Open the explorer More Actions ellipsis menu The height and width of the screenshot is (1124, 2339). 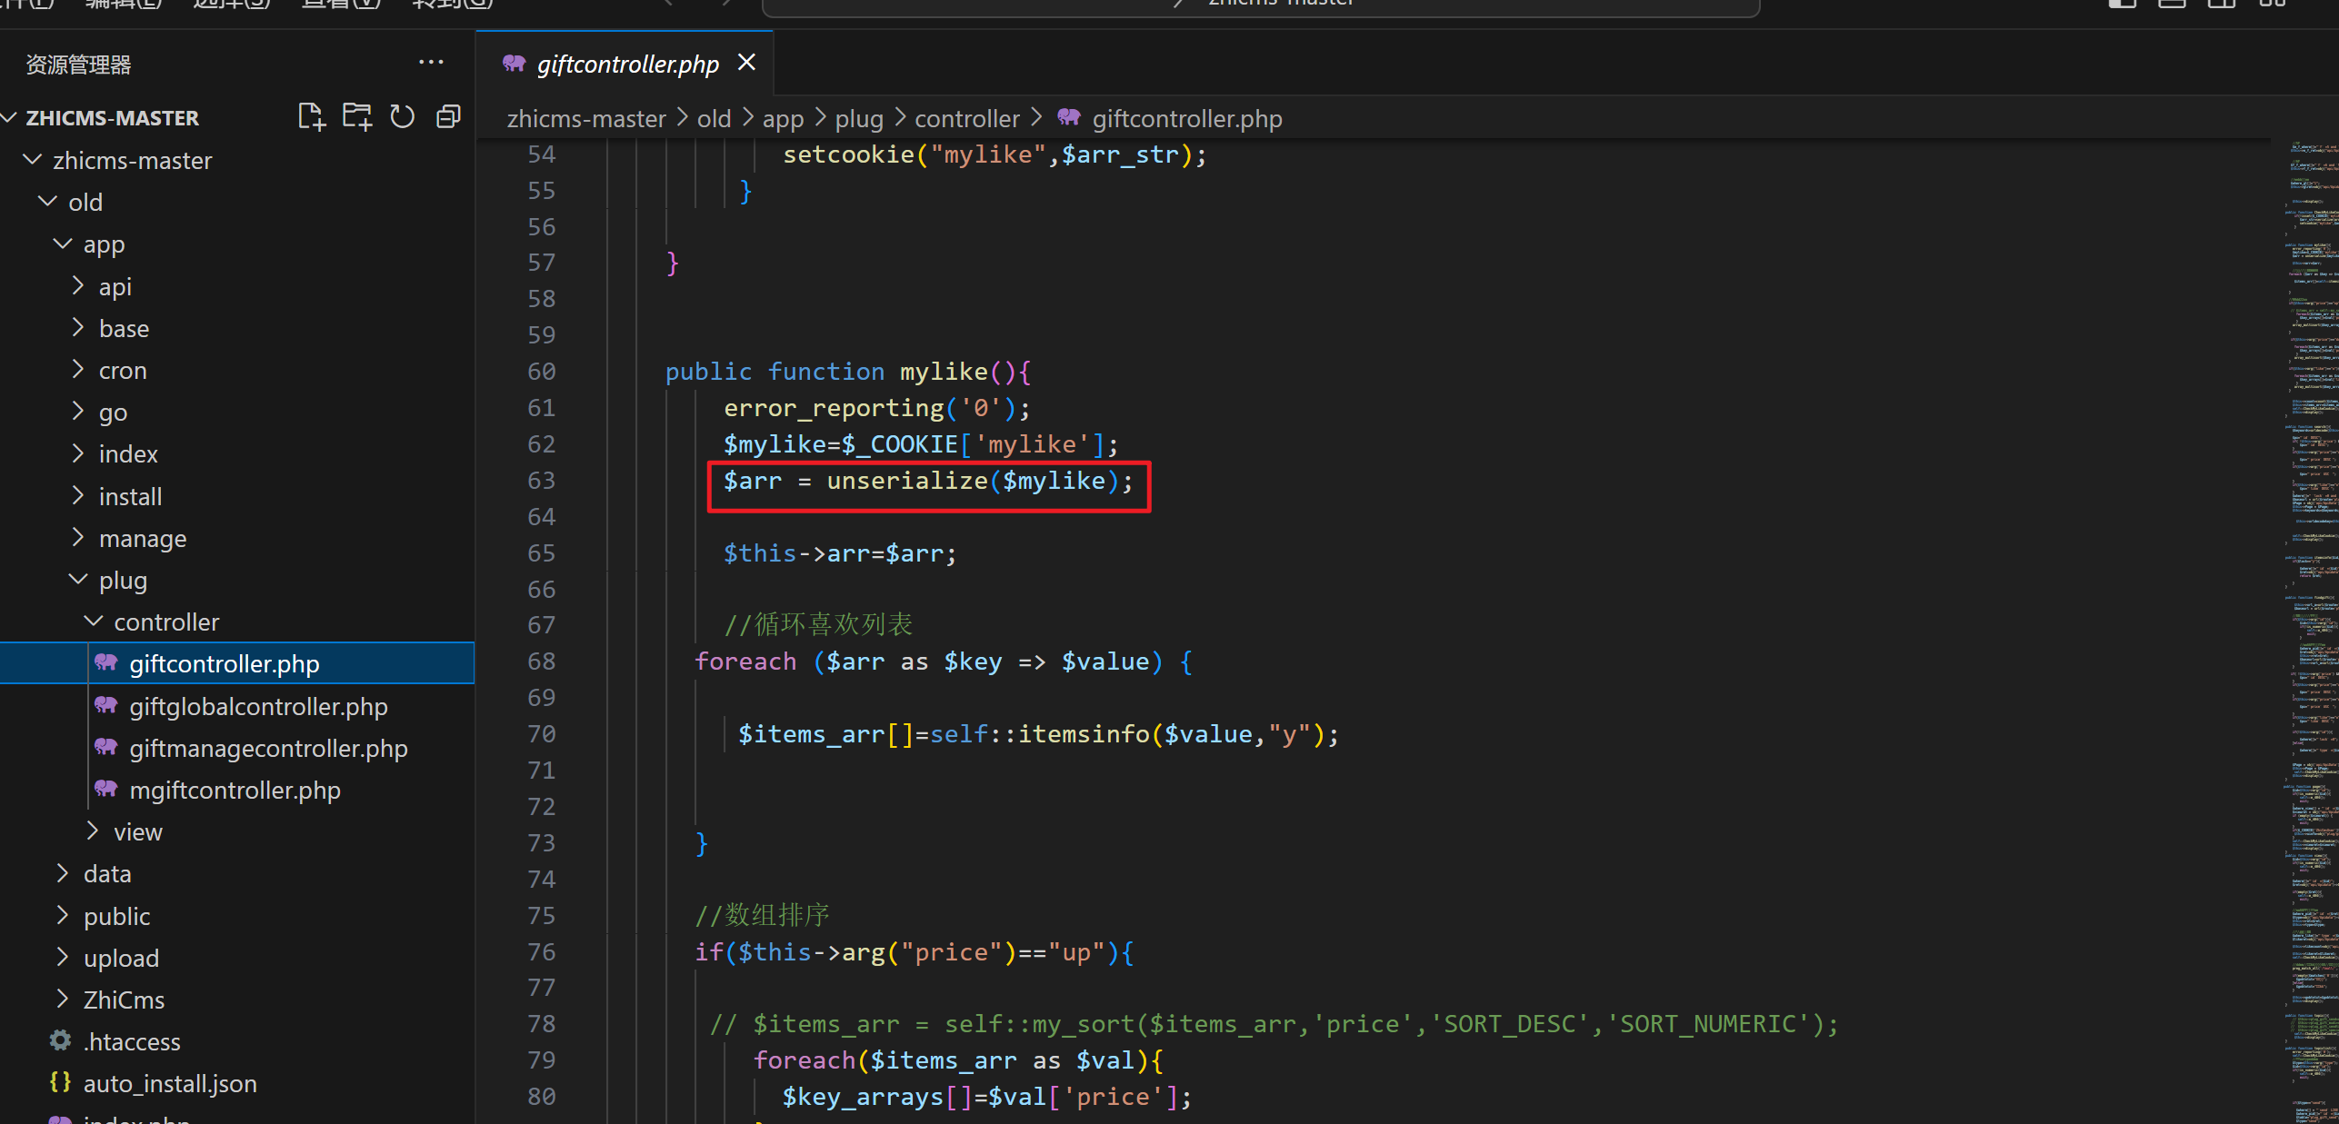tap(431, 63)
